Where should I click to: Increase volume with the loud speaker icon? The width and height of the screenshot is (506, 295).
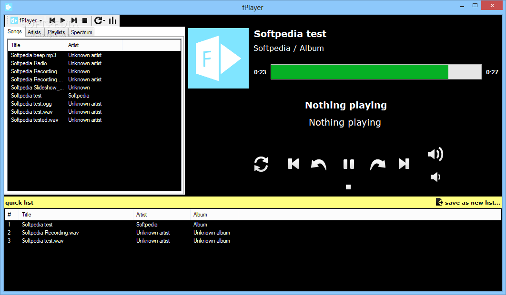point(435,154)
